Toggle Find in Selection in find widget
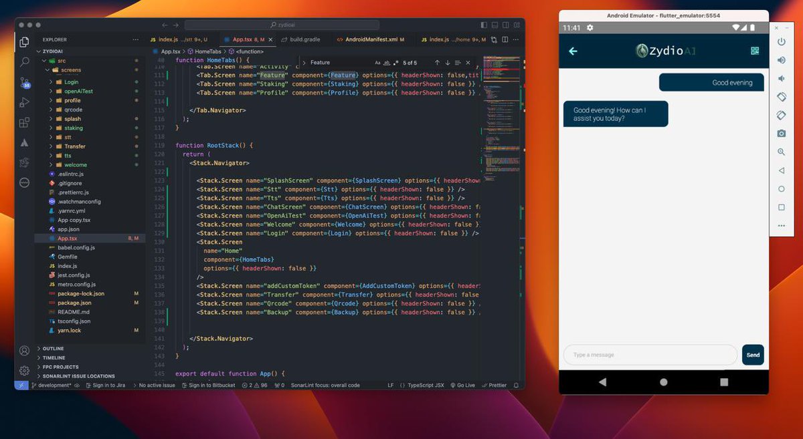 [458, 63]
